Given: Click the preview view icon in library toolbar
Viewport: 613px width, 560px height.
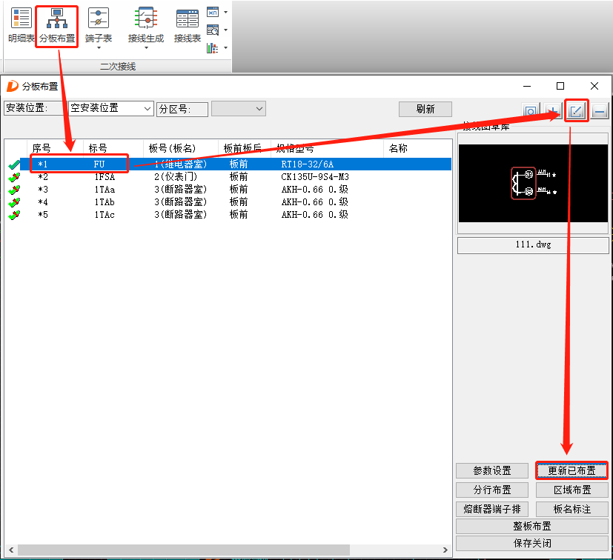Looking at the screenshot, I should (x=531, y=111).
